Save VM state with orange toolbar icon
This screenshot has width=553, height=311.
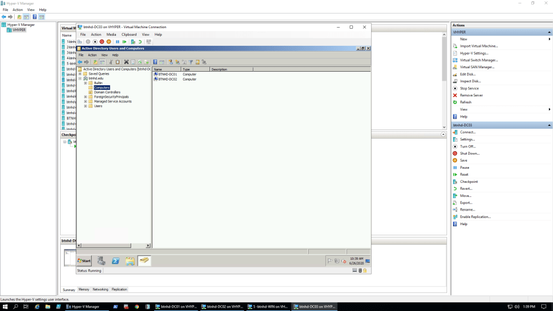click(109, 42)
